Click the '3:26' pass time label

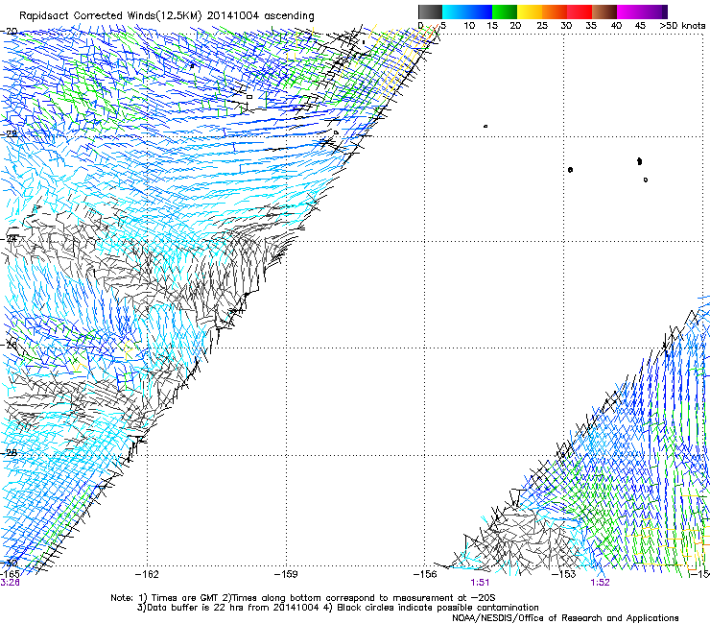[10, 583]
